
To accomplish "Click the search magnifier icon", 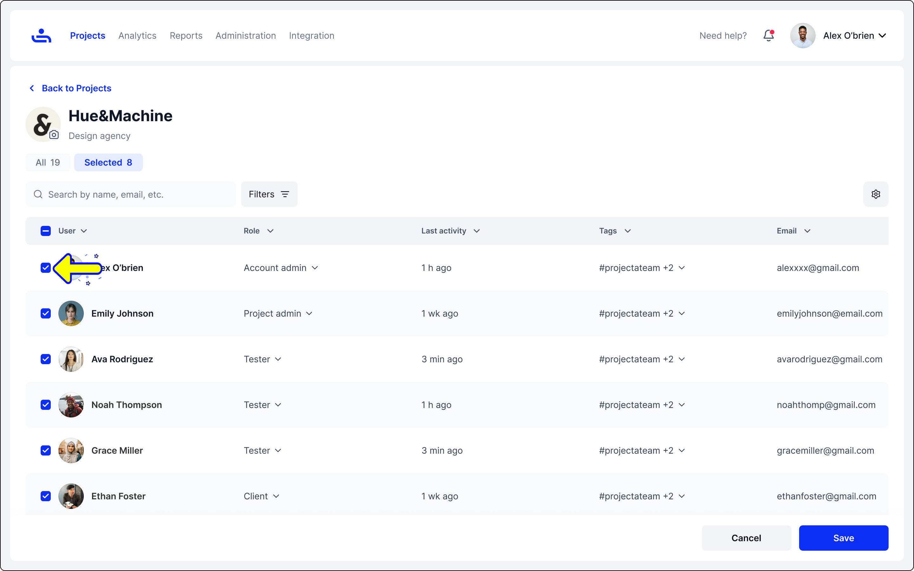I will [38, 194].
